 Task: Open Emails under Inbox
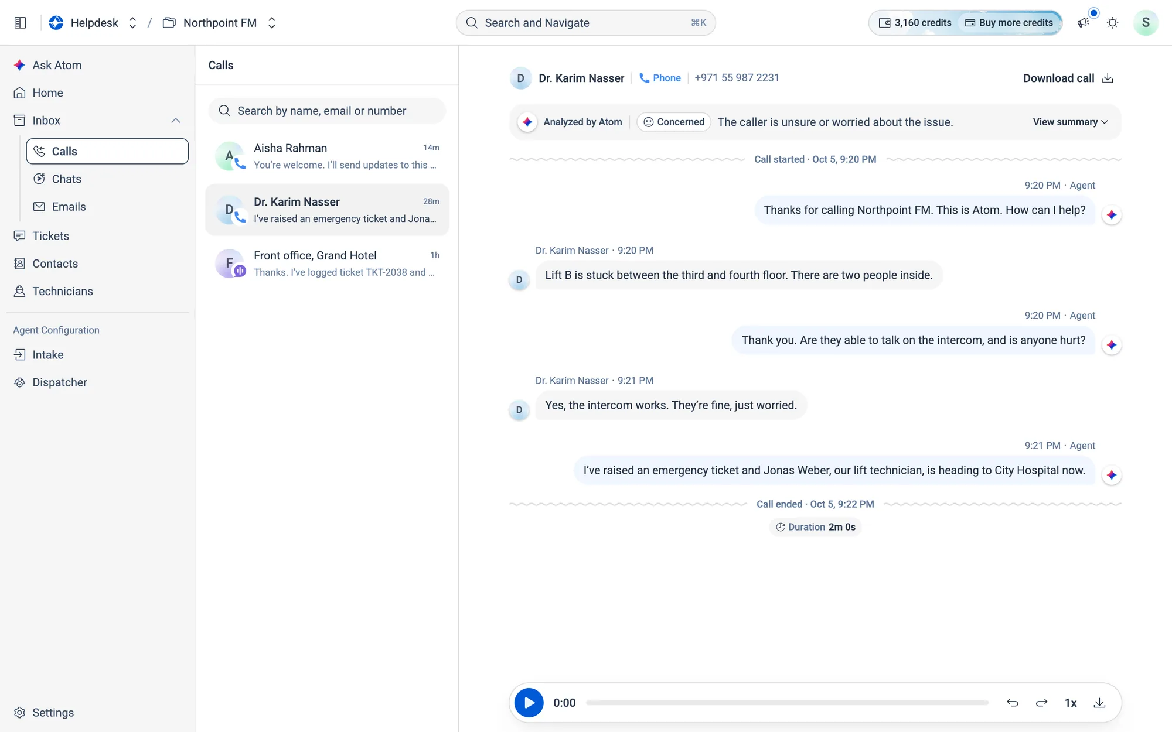107,207
